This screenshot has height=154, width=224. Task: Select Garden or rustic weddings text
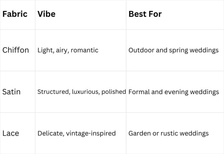pyautogui.click(x=168, y=133)
